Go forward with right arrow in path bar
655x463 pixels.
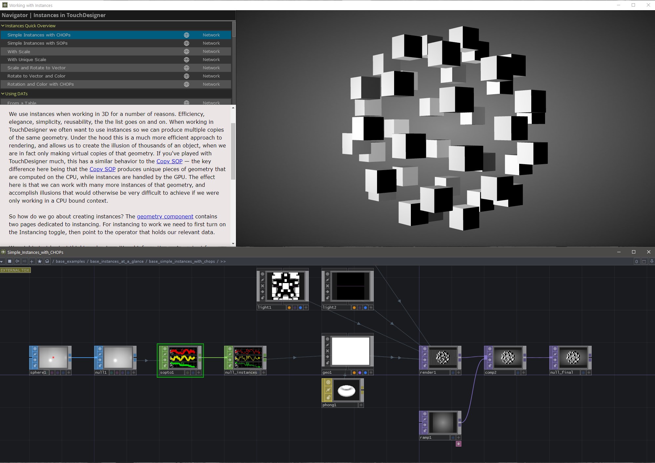(x=25, y=261)
